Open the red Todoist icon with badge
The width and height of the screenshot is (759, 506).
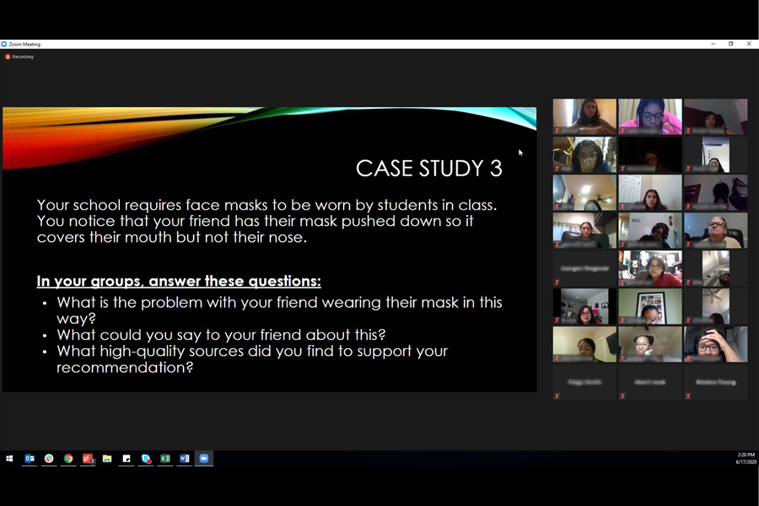[x=88, y=459]
